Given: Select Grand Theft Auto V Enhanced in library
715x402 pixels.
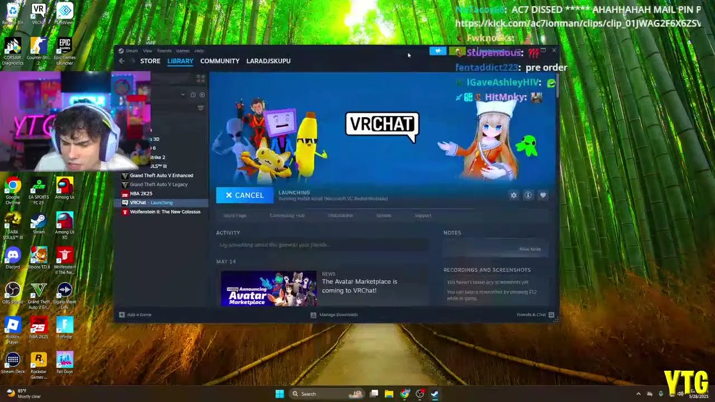Looking at the screenshot, I should tap(161, 175).
